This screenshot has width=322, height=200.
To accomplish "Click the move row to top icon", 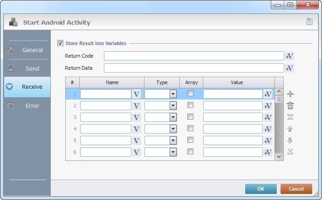I will click(290, 117).
